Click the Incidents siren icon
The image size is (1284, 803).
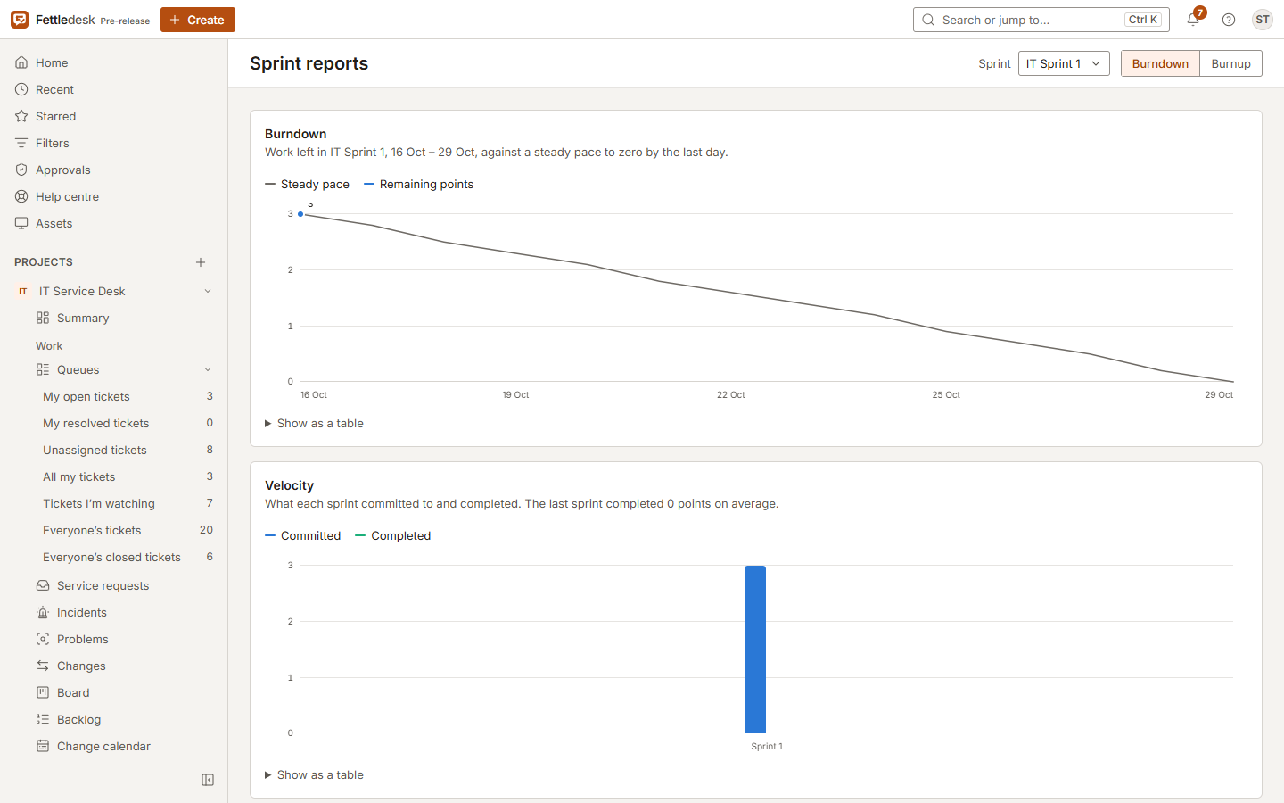coord(43,612)
